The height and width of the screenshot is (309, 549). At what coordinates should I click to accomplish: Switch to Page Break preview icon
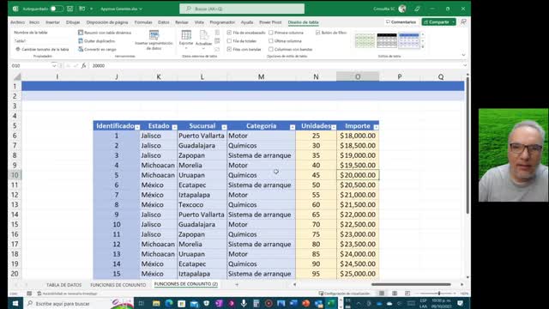click(407, 294)
